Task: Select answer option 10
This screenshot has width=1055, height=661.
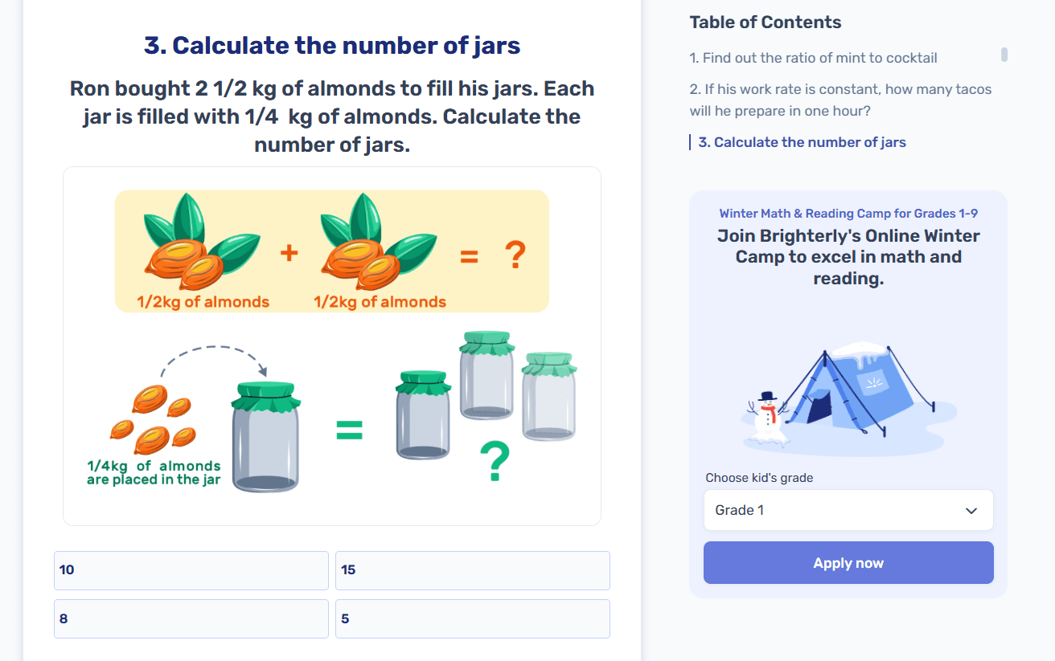Action: (191, 570)
